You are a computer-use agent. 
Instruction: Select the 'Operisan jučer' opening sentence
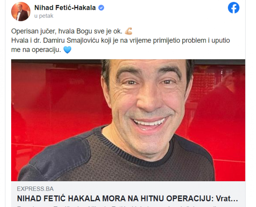click(x=67, y=31)
